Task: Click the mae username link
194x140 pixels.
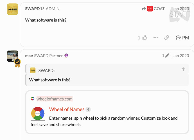Action: click(29, 56)
